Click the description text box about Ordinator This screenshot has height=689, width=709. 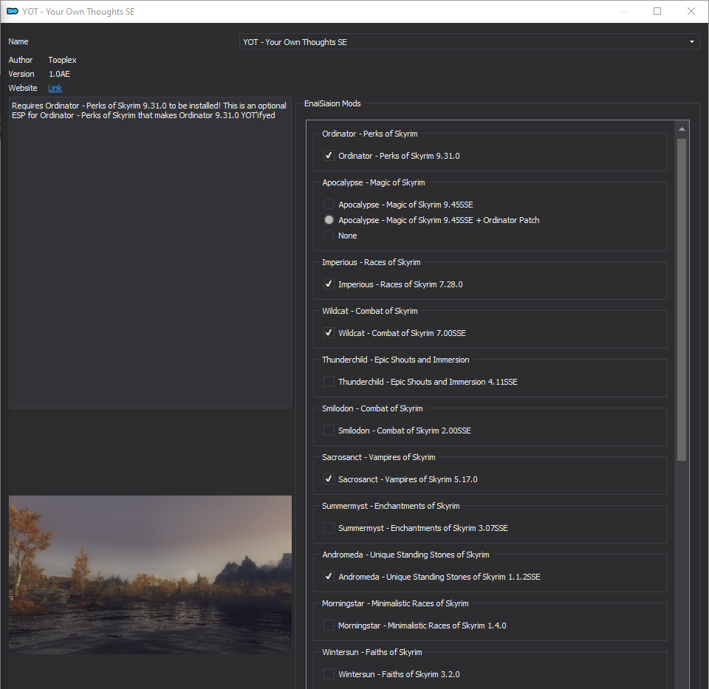(150, 253)
